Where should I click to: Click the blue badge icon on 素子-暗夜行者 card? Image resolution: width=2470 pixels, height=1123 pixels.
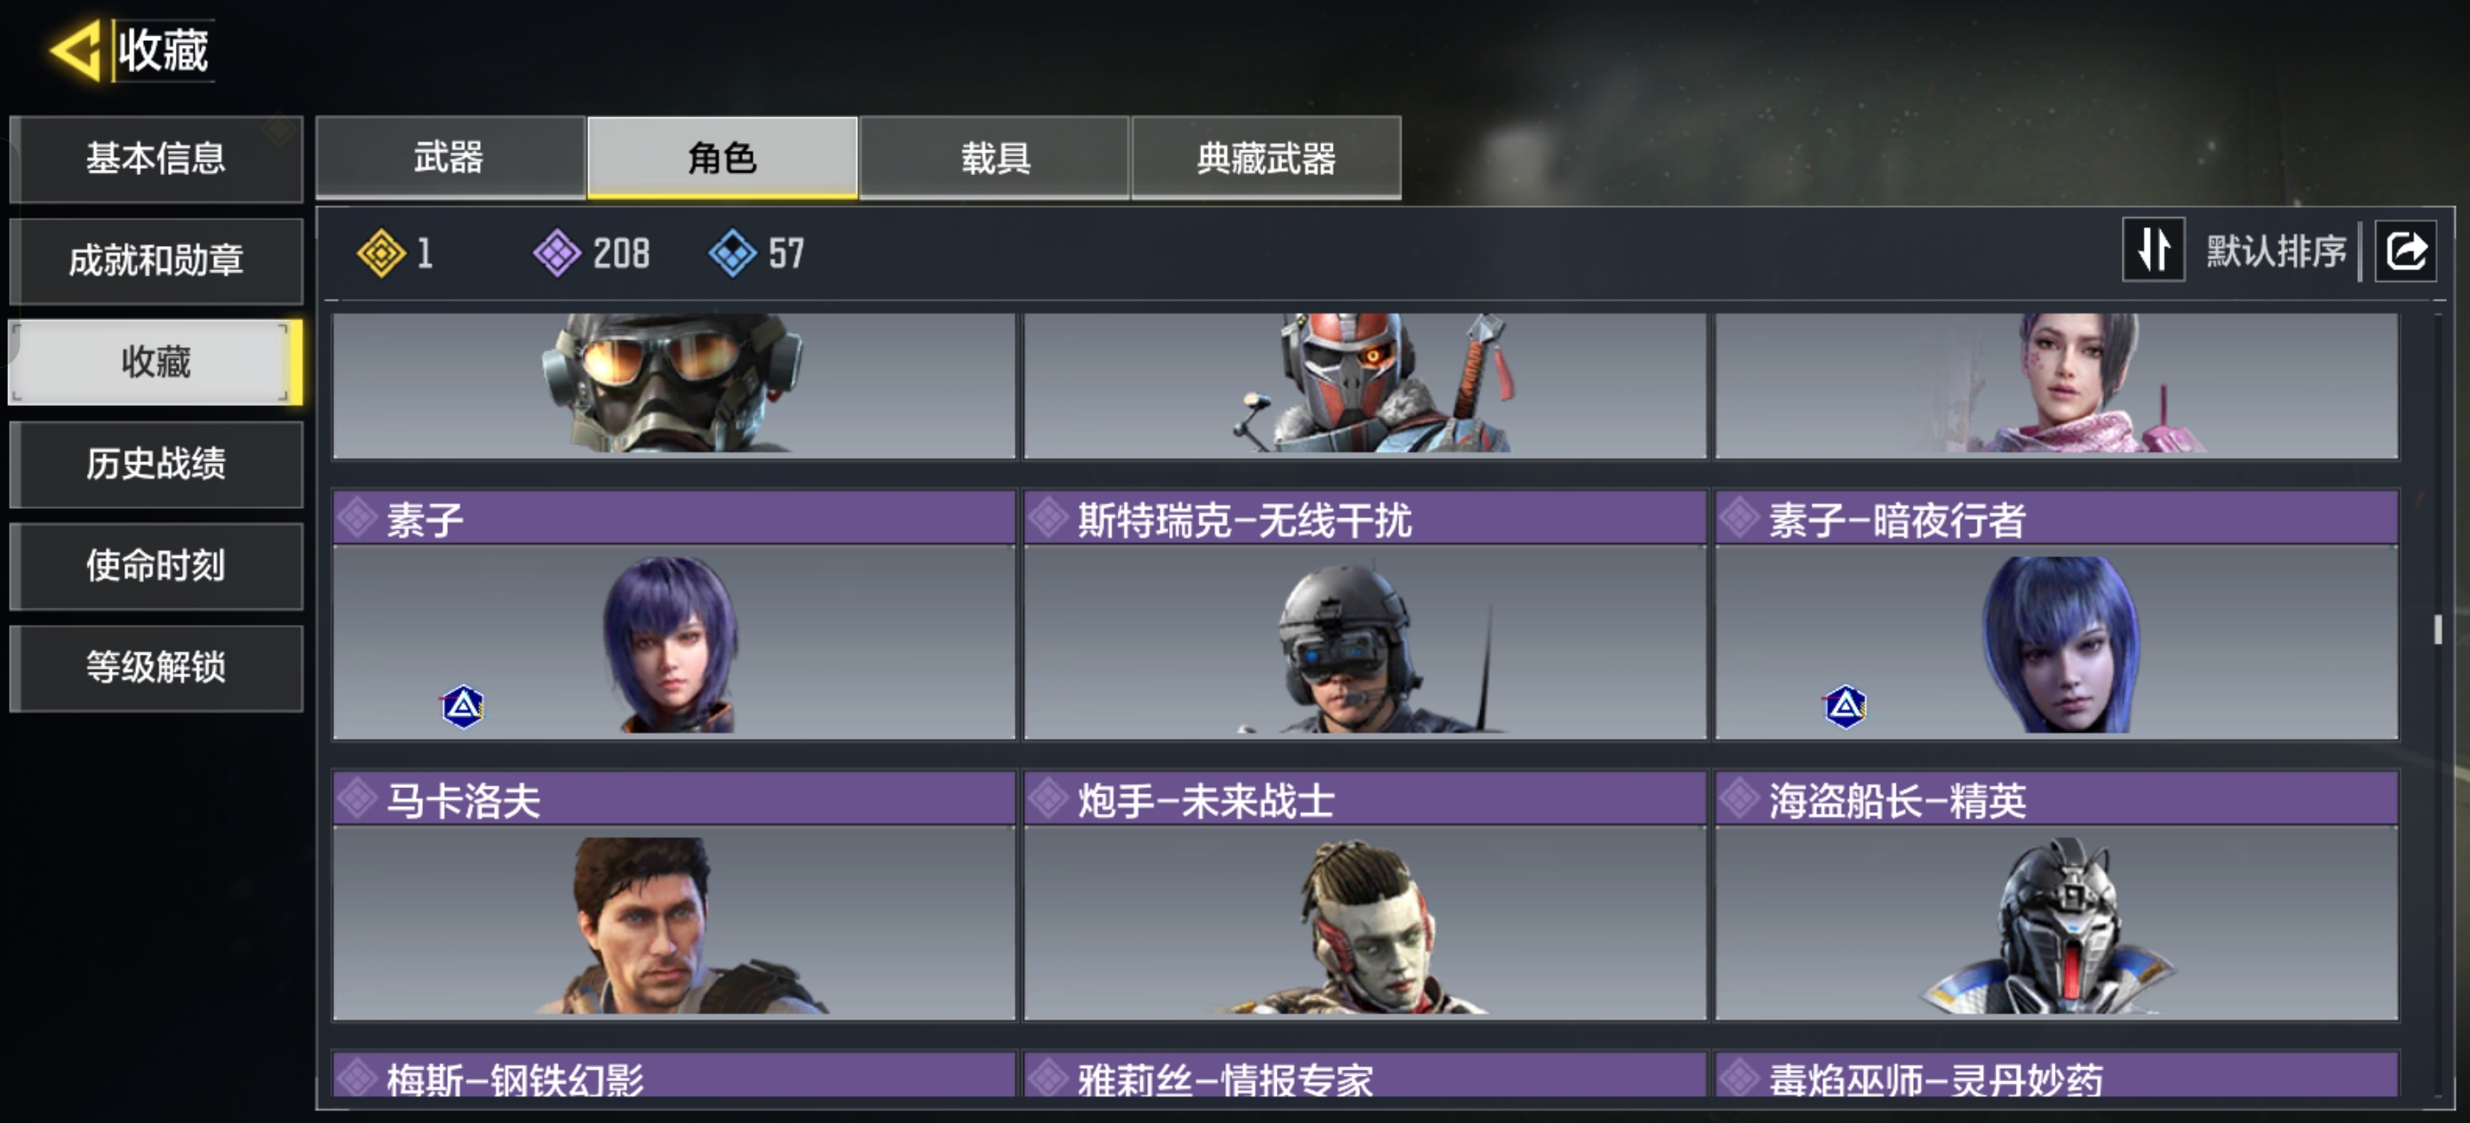click(1845, 707)
